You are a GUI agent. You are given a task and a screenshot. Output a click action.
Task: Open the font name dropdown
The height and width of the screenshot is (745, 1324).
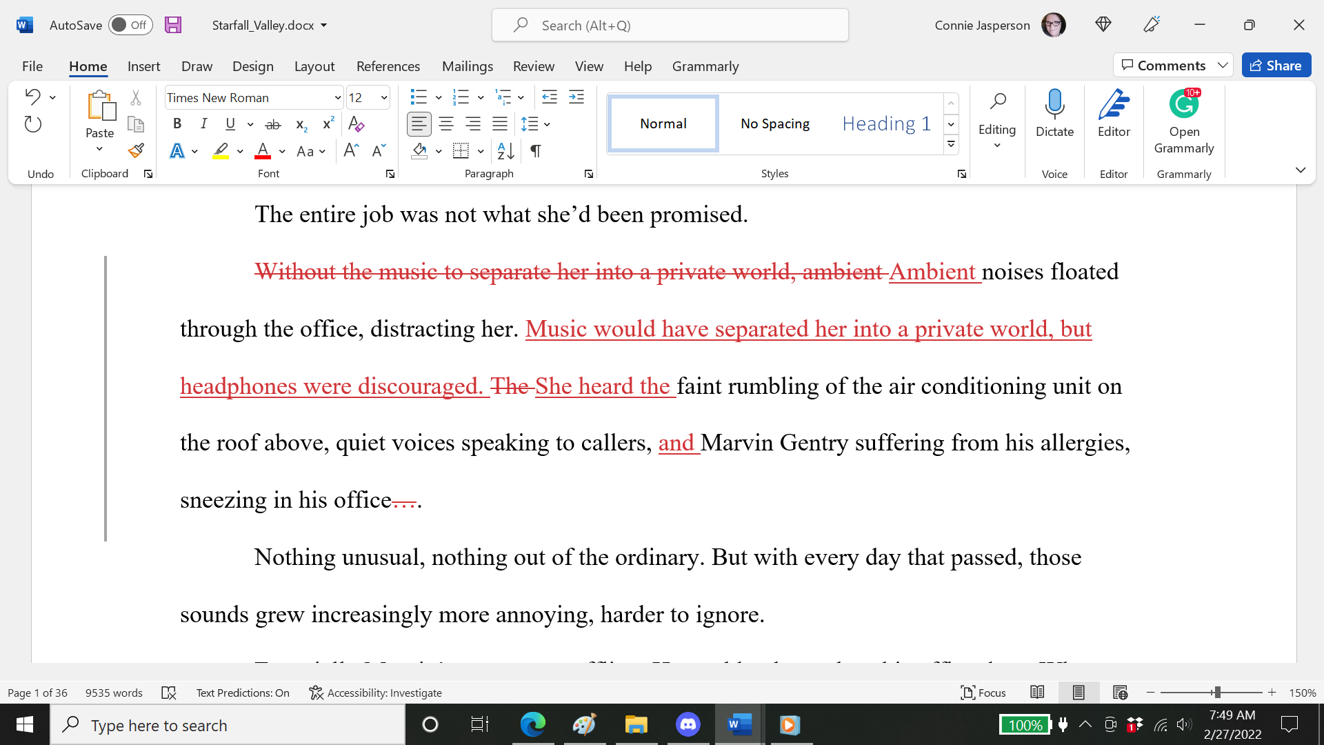coord(337,97)
